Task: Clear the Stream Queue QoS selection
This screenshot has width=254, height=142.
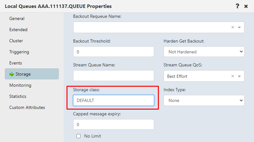Action: pyautogui.click(x=233, y=76)
